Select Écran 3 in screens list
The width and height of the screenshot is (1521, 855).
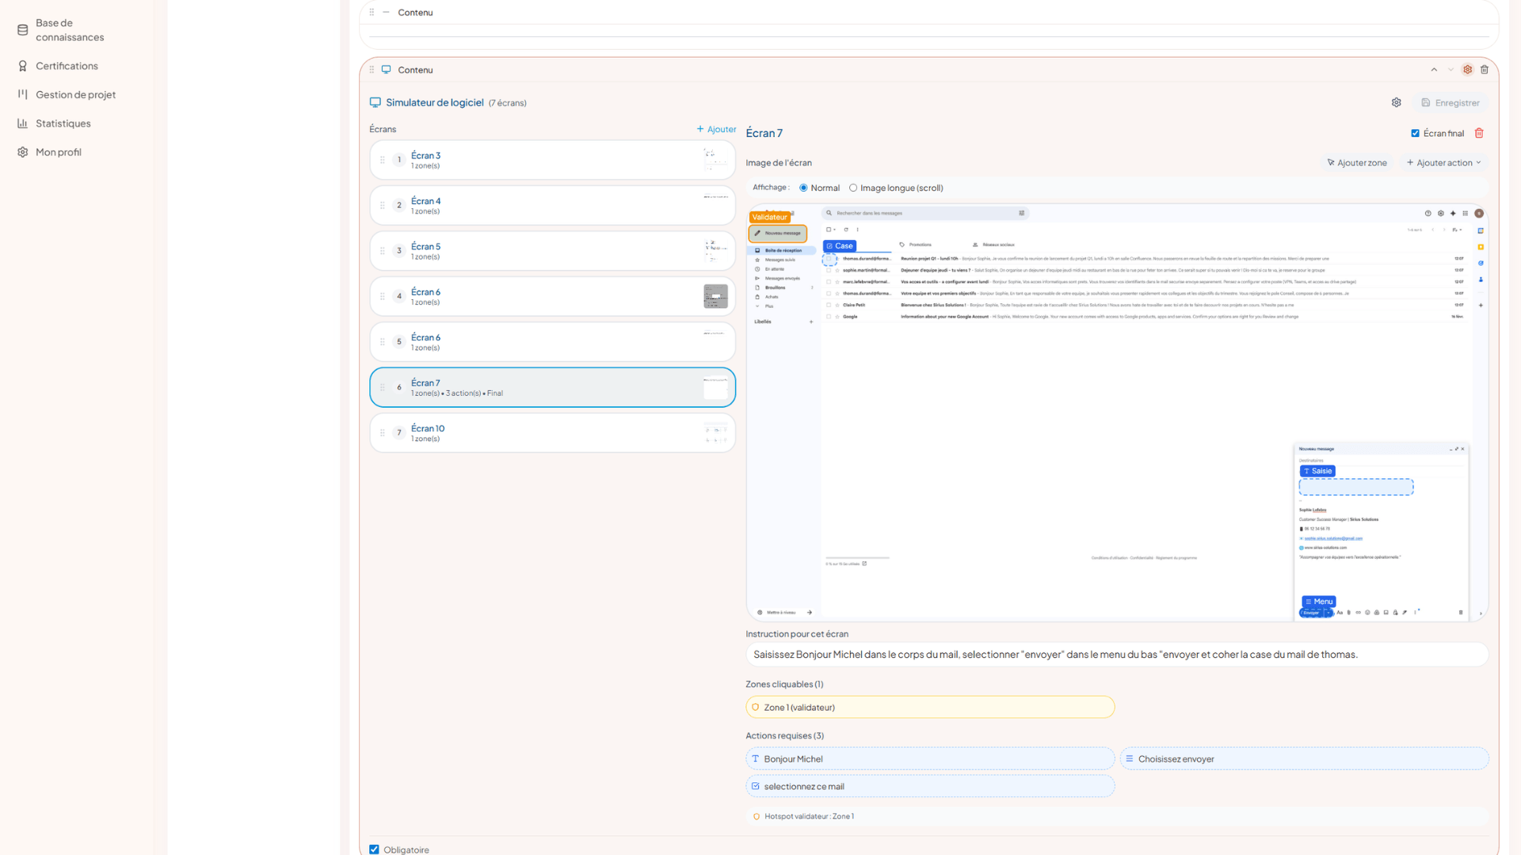[552, 160]
